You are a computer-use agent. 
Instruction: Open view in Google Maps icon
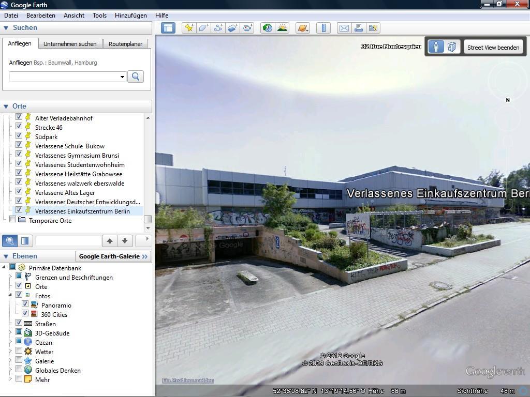coord(373,28)
